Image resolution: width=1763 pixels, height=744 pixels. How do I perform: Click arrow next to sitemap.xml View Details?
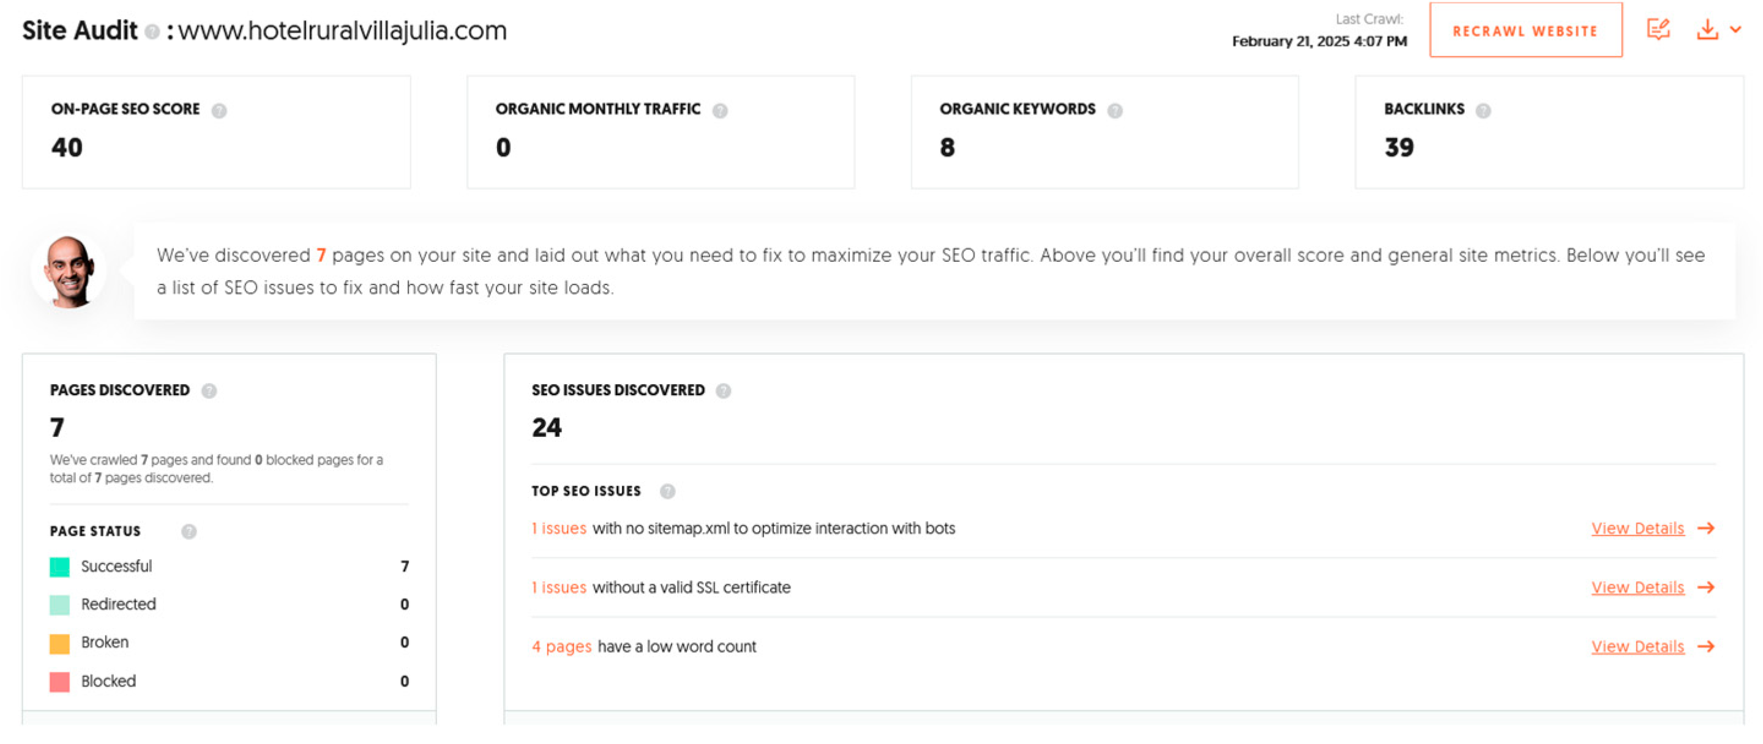click(1705, 528)
